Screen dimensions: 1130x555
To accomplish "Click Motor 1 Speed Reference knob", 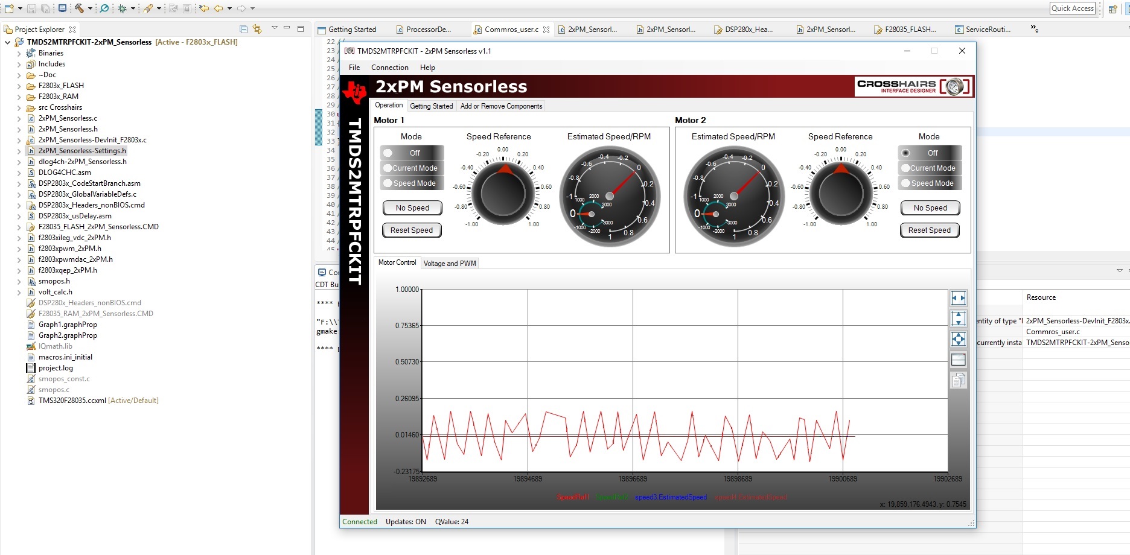I will click(x=503, y=193).
